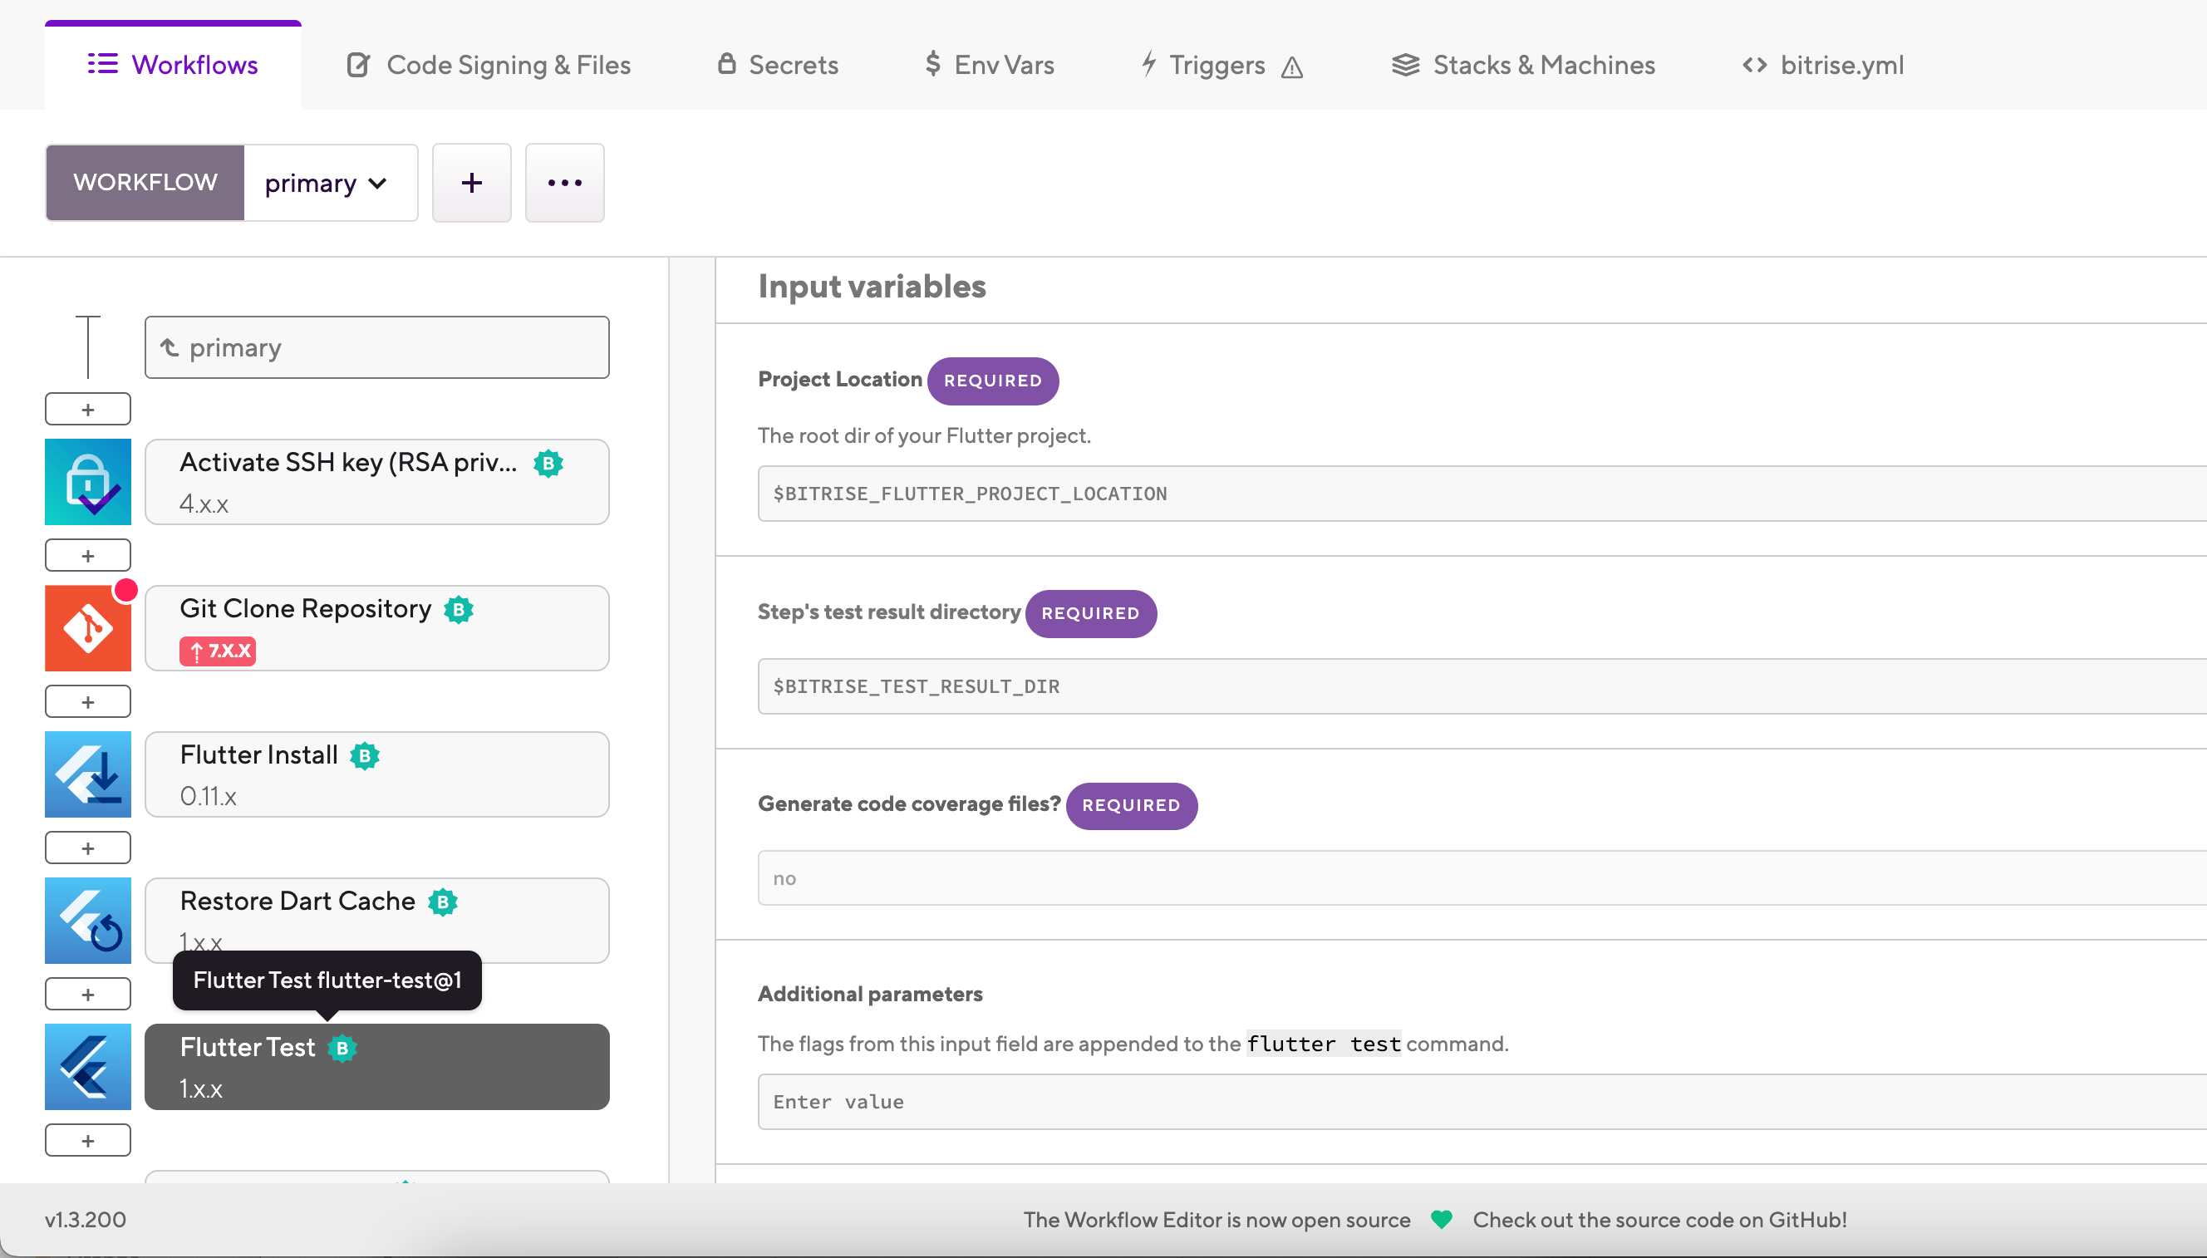Viewport: 2207px width, 1258px height.
Task: Select the Flutter Install step icon
Action: coord(87,774)
